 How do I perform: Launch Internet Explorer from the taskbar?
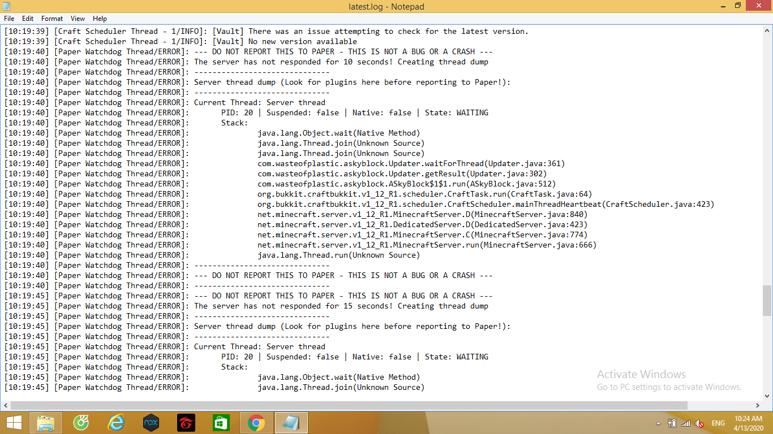point(116,423)
